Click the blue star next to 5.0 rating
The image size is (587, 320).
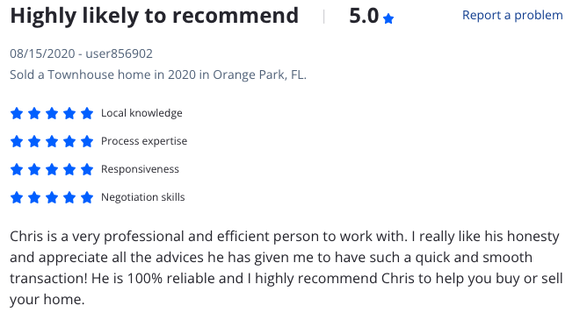click(x=388, y=18)
